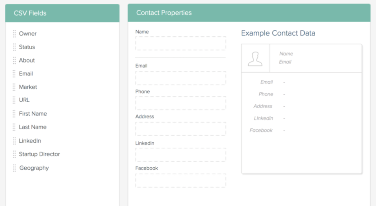Click the drag handle beside Owner
This screenshot has height=206, width=376.
coord(14,34)
